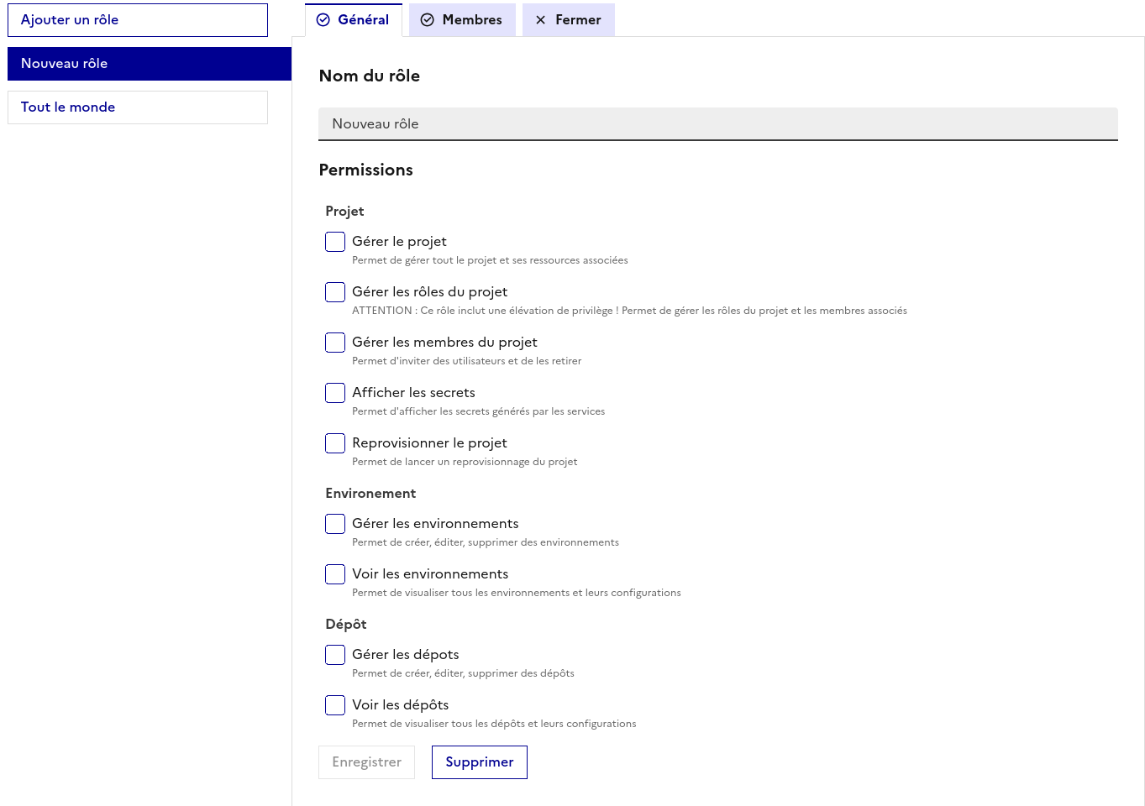Click the checkmark icon on Général tab
1145x806 pixels.
pos(323,20)
